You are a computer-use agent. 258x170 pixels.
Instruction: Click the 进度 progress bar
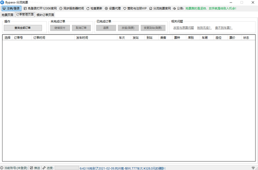(67, 168)
